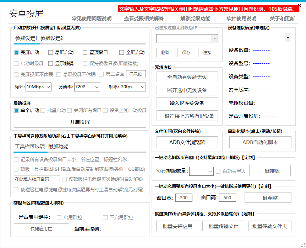The image size is (306, 248).
Task: Switch to the 附加功能 tab
Action: click(x=58, y=147)
